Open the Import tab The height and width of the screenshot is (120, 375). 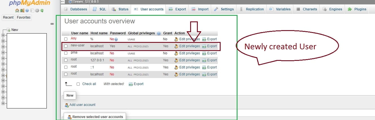tap(200, 9)
